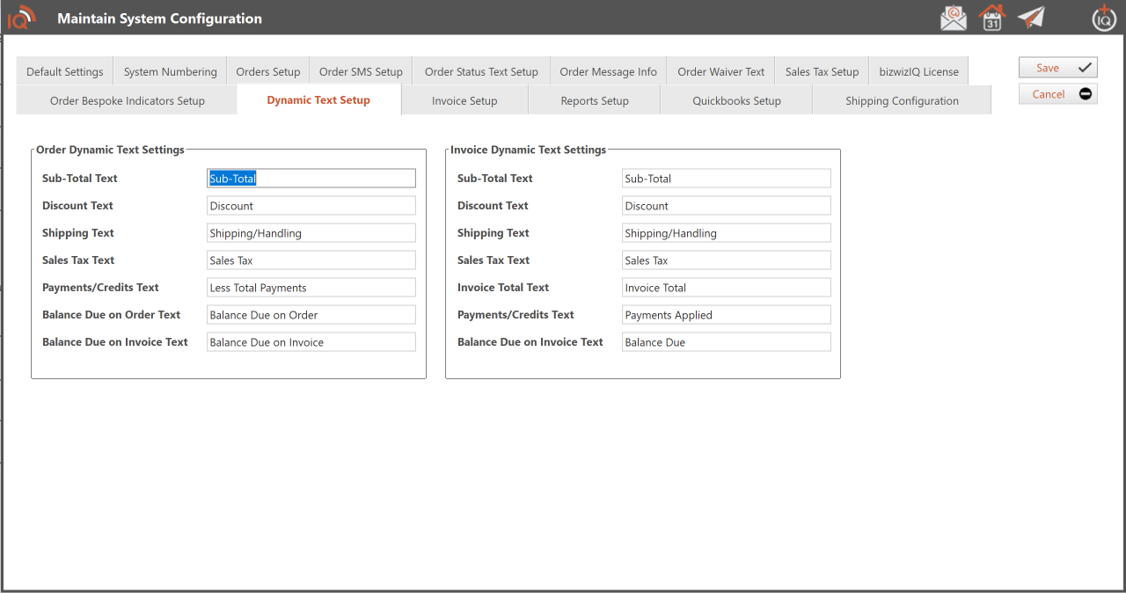The height and width of the screenshot is (593, 1126).
Task: Open the Invoice Setup tab
Action: 464,101
